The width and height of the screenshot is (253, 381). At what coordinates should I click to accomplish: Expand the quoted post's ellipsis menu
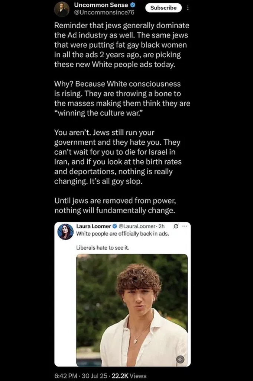[185, 226]
